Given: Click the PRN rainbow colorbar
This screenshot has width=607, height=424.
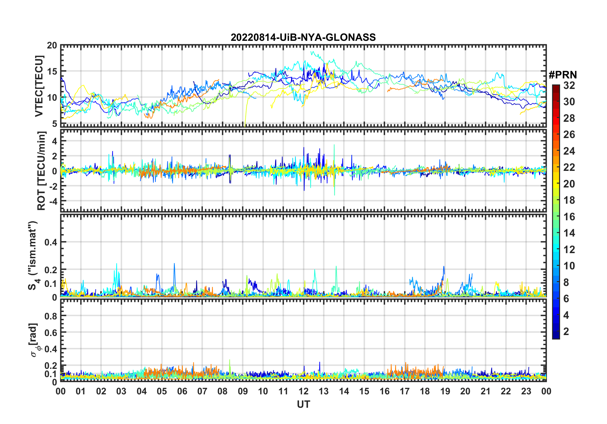Looking at the screenshot, I should pos(556,212).
